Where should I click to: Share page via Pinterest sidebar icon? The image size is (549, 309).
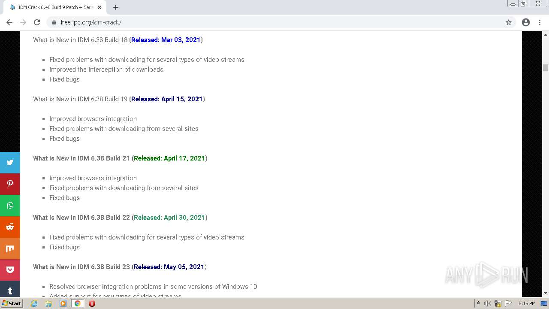pyautogui.click(x=10, y=184)
